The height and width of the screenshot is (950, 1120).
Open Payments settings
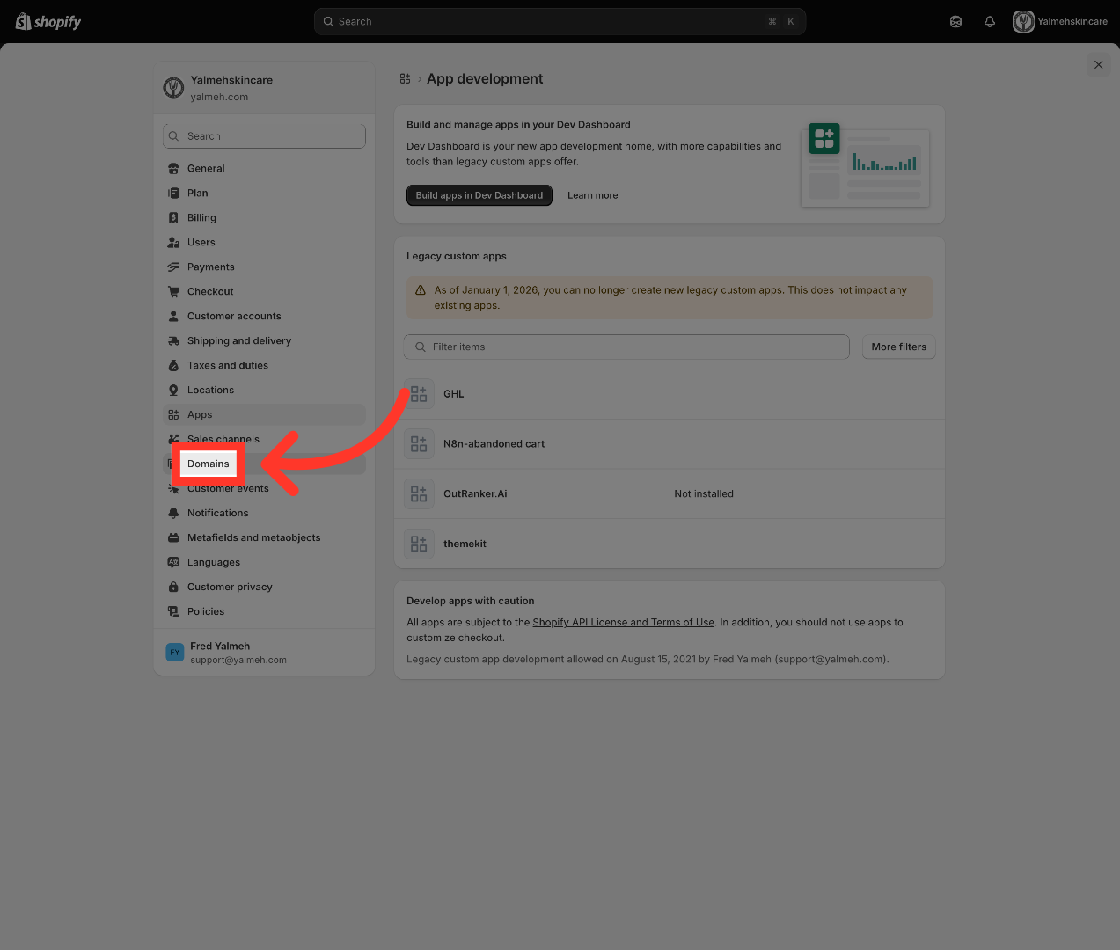264,267
